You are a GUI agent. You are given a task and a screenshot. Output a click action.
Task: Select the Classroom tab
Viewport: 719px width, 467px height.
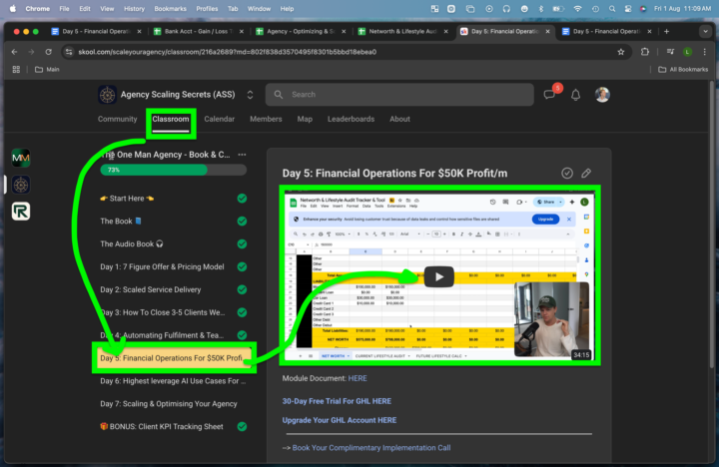tap(171, 119)
